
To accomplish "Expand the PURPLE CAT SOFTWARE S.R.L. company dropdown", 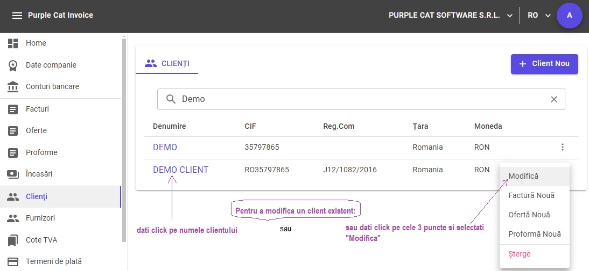I will pyautogui.click(x=451, y=16).
